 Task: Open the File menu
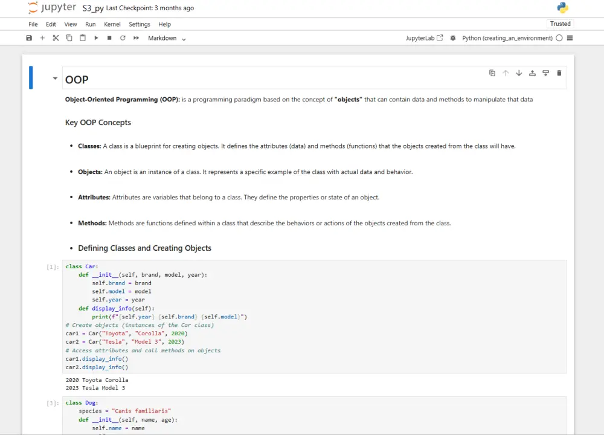coord(33,24)
